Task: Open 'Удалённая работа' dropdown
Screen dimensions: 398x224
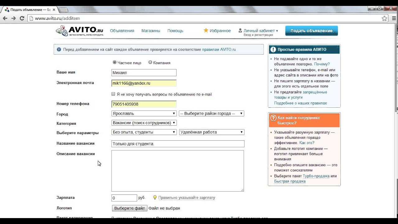Action: (x=212, y=132)
